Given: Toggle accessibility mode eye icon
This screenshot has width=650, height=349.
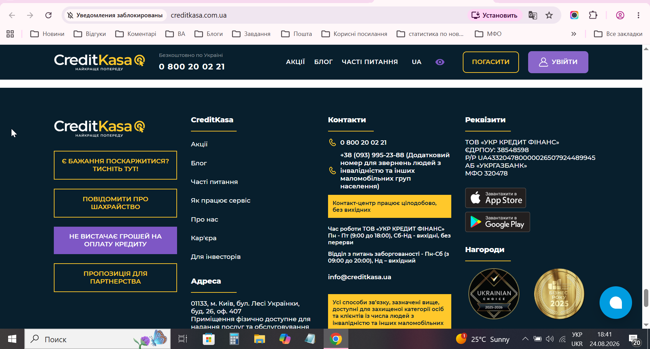Looking at the screenshot, I should 440,62.
